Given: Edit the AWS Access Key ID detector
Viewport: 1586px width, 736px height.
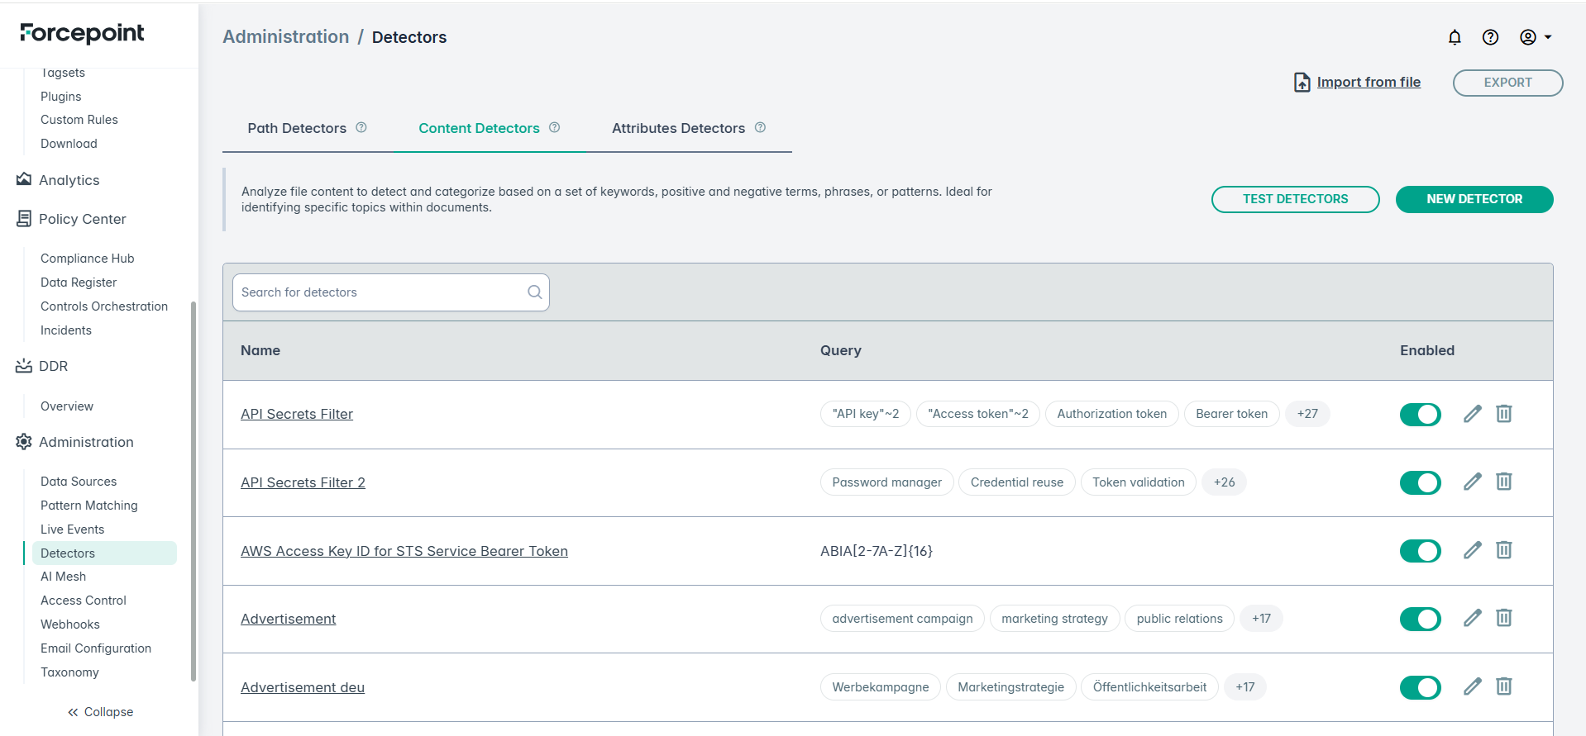Looking at the screenshot, I should [1472, 550].
